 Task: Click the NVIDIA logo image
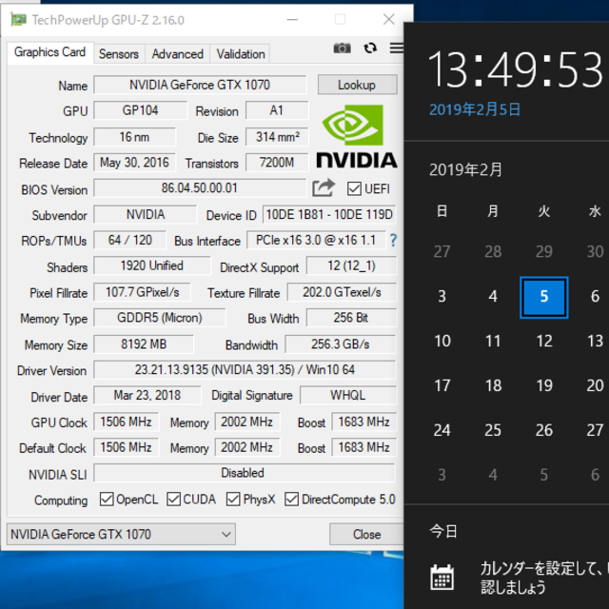[357, 136]
